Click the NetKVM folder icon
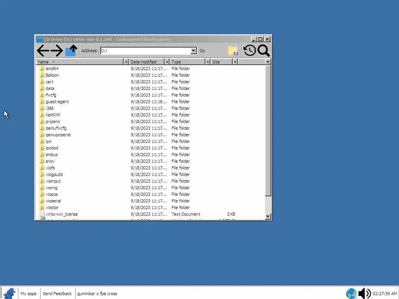 click(42, 115)
